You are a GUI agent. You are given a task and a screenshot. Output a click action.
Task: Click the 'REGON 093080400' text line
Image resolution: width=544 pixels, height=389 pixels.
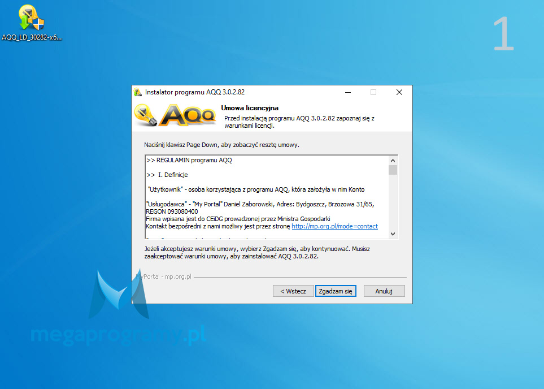coord(172,211)
